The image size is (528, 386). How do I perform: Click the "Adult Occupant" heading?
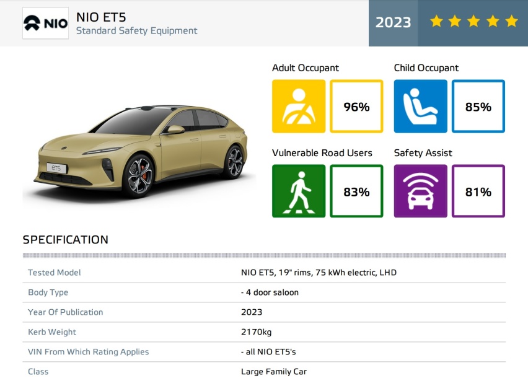306,68
